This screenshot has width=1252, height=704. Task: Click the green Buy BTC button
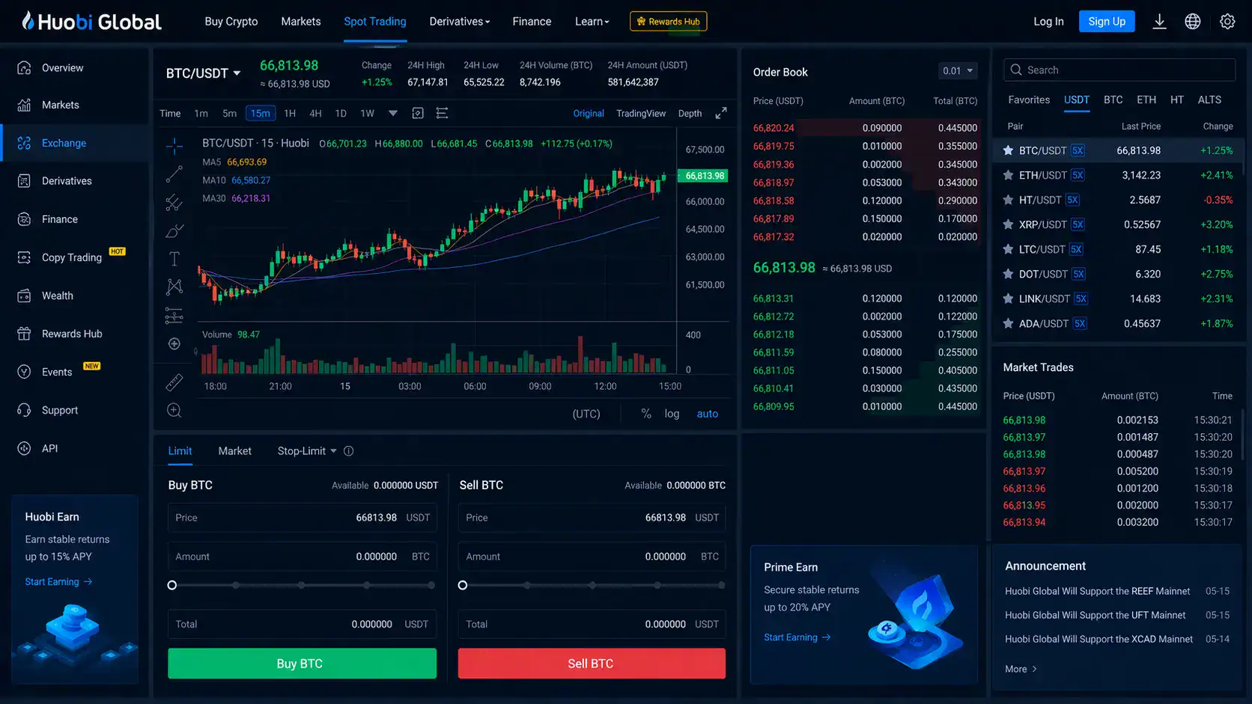tap(302, 664)
